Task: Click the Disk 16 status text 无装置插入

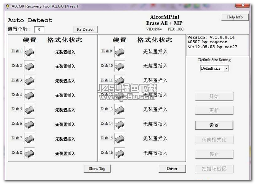Action: click(155, 153)
